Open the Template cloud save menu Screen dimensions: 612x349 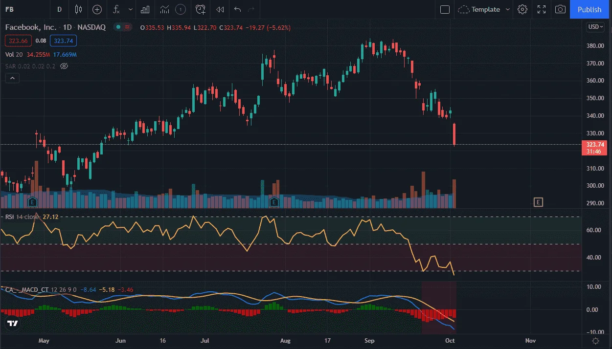pos(479,9)
